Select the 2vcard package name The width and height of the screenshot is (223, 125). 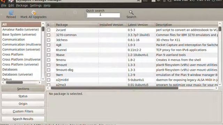tap(61, 30)
